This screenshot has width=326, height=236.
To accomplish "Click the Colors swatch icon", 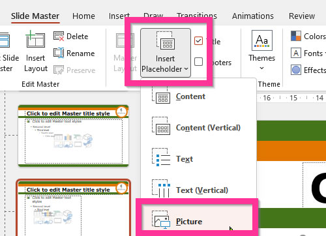I will [296, 37].
